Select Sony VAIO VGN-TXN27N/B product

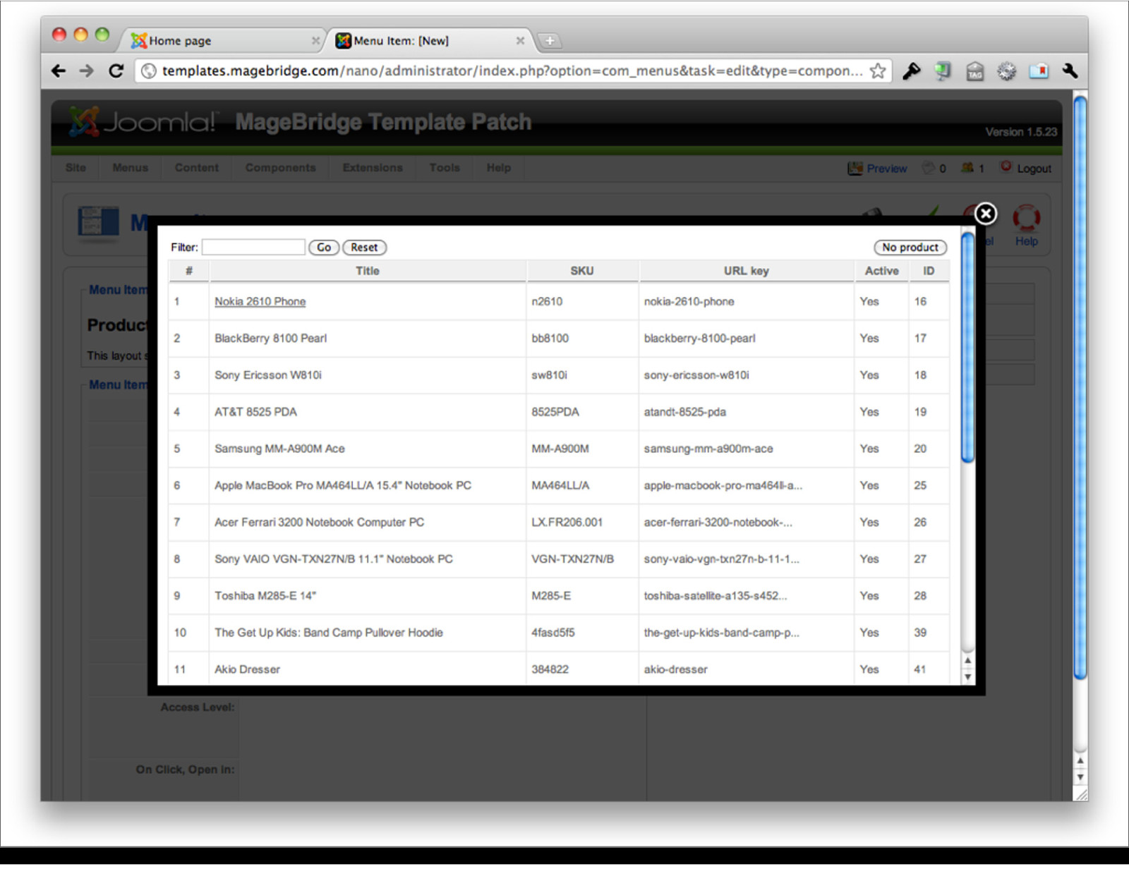(334, 559)
